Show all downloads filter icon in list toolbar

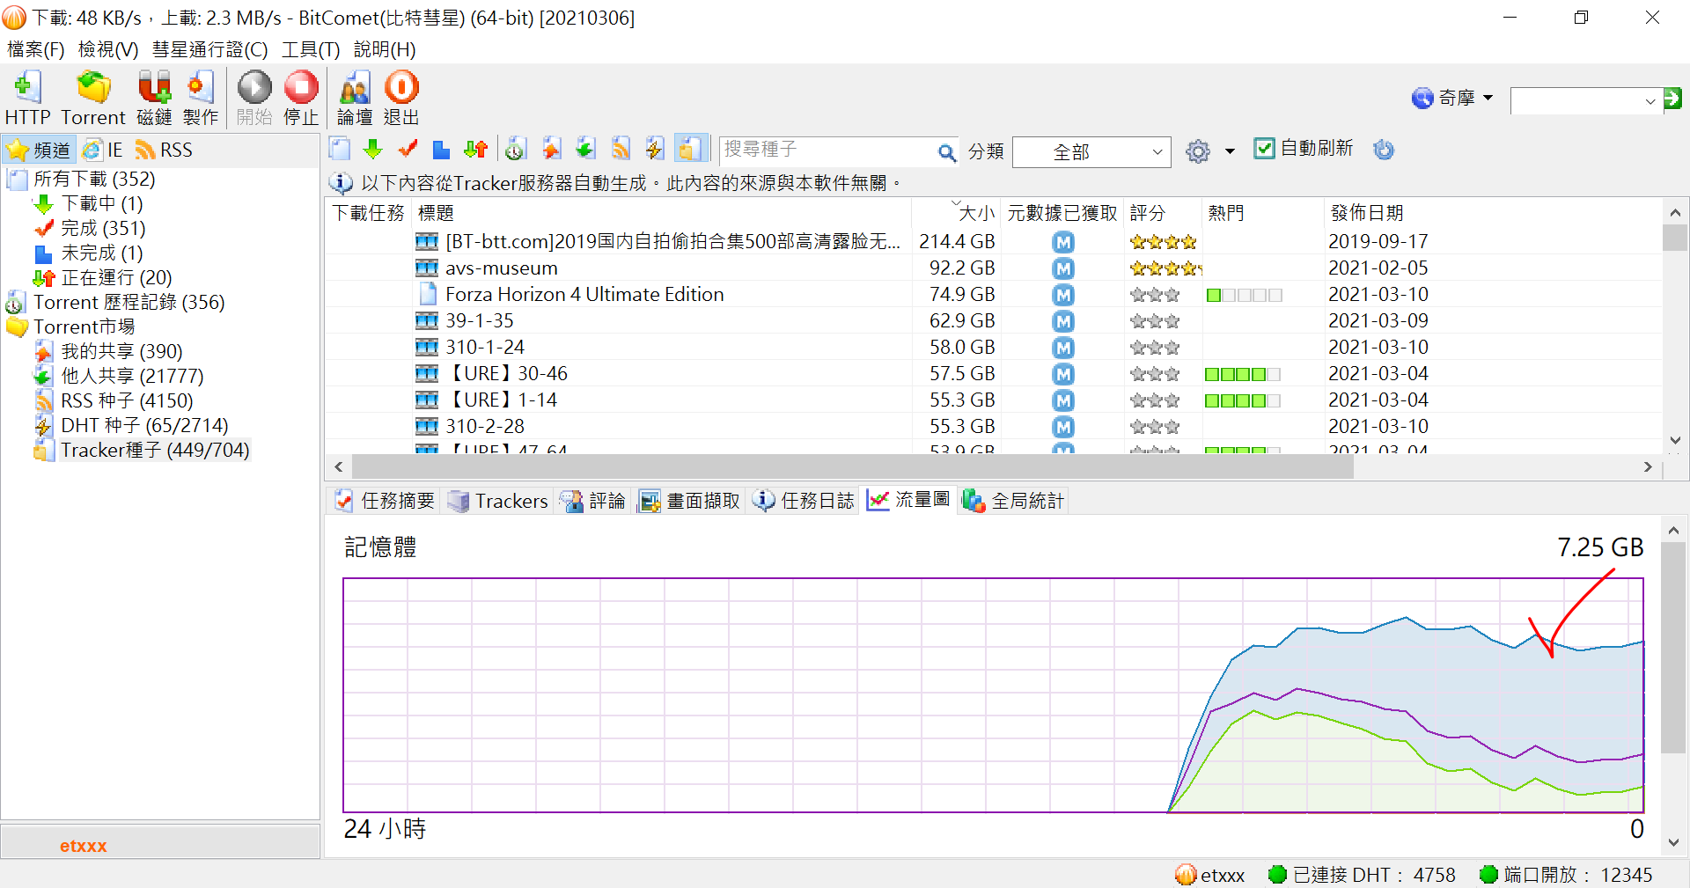[x=341, y=150]
